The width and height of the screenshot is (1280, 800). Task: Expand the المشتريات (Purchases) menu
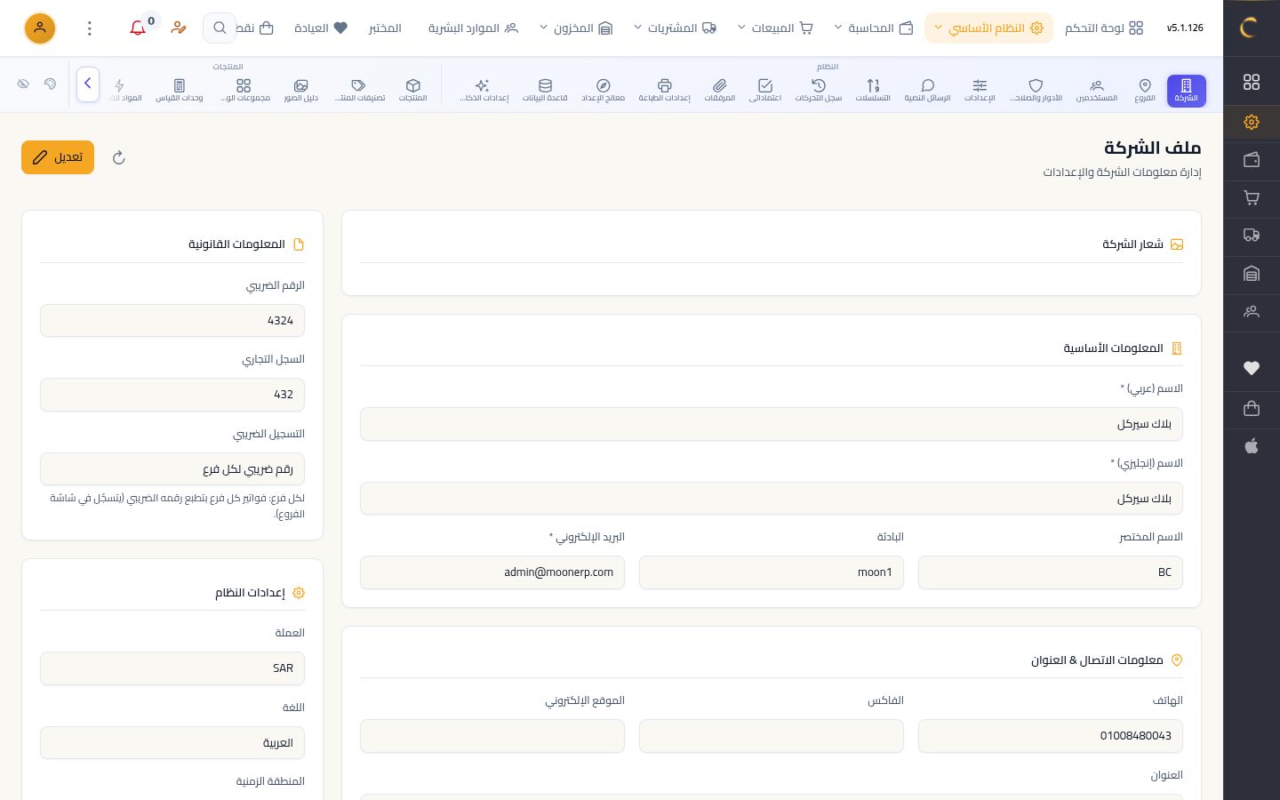675,28
